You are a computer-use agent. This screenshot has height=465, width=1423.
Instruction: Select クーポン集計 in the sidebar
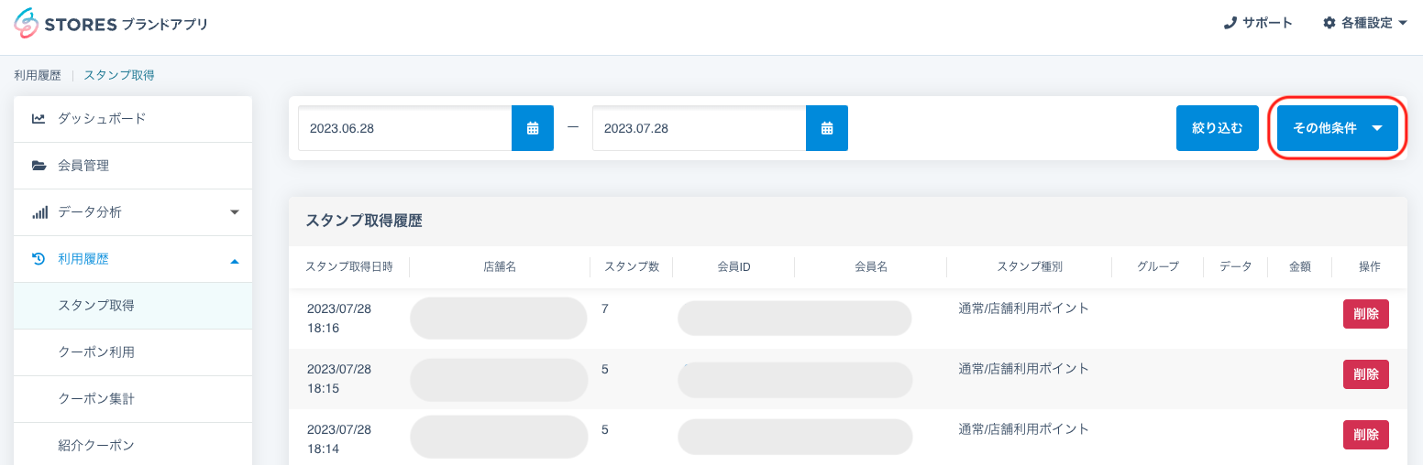coord(96,399)
